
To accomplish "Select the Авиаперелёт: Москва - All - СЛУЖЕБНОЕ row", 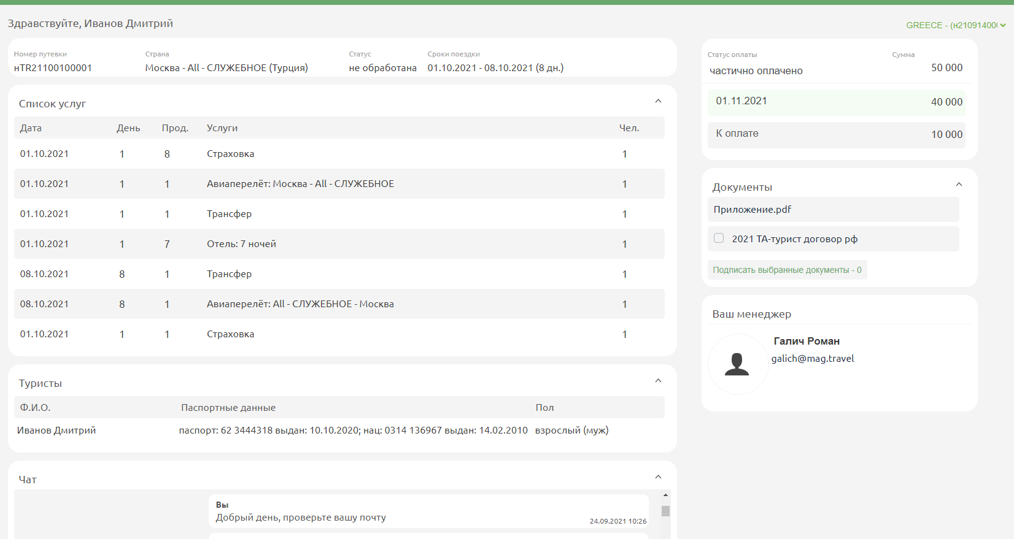I will click(x=339, y=184).
